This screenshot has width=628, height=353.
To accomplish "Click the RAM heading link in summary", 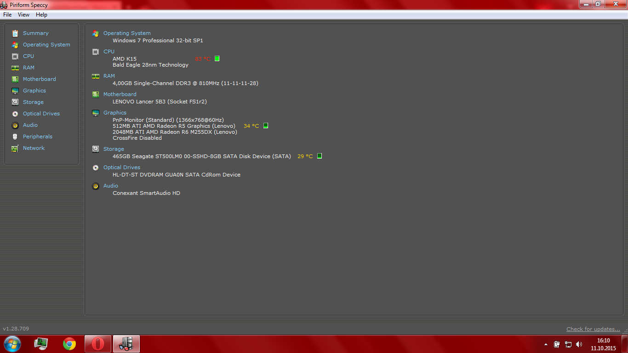I will click(x=109, y=76).
